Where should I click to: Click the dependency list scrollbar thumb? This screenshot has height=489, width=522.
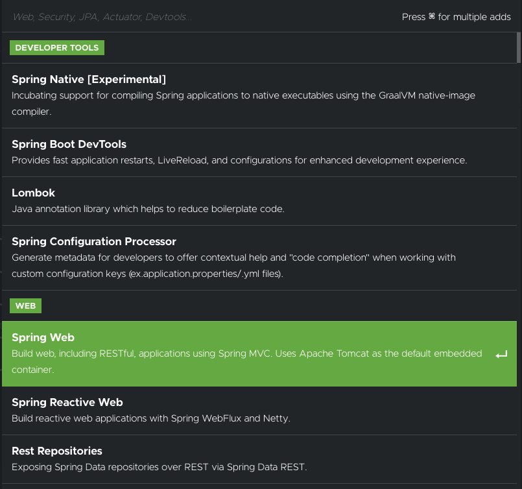[x=519, y=47]
